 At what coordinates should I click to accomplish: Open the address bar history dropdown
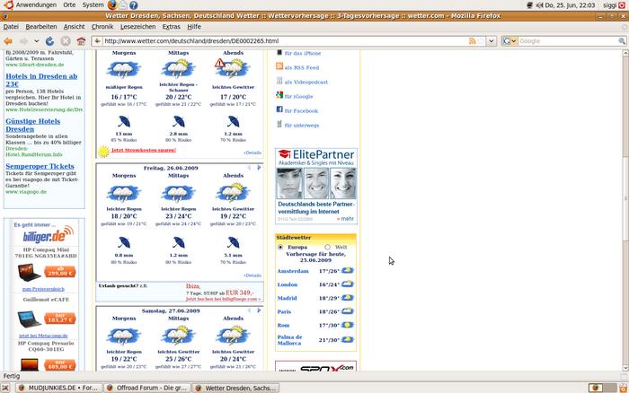coord(492,41)
